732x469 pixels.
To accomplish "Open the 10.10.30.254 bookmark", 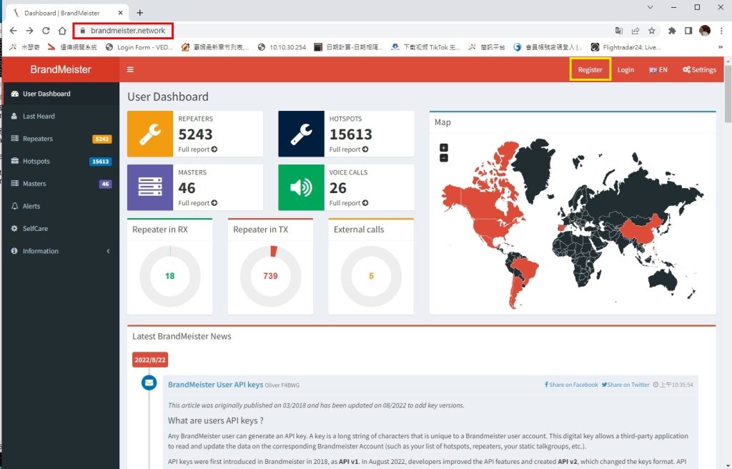I will (282, 47).
